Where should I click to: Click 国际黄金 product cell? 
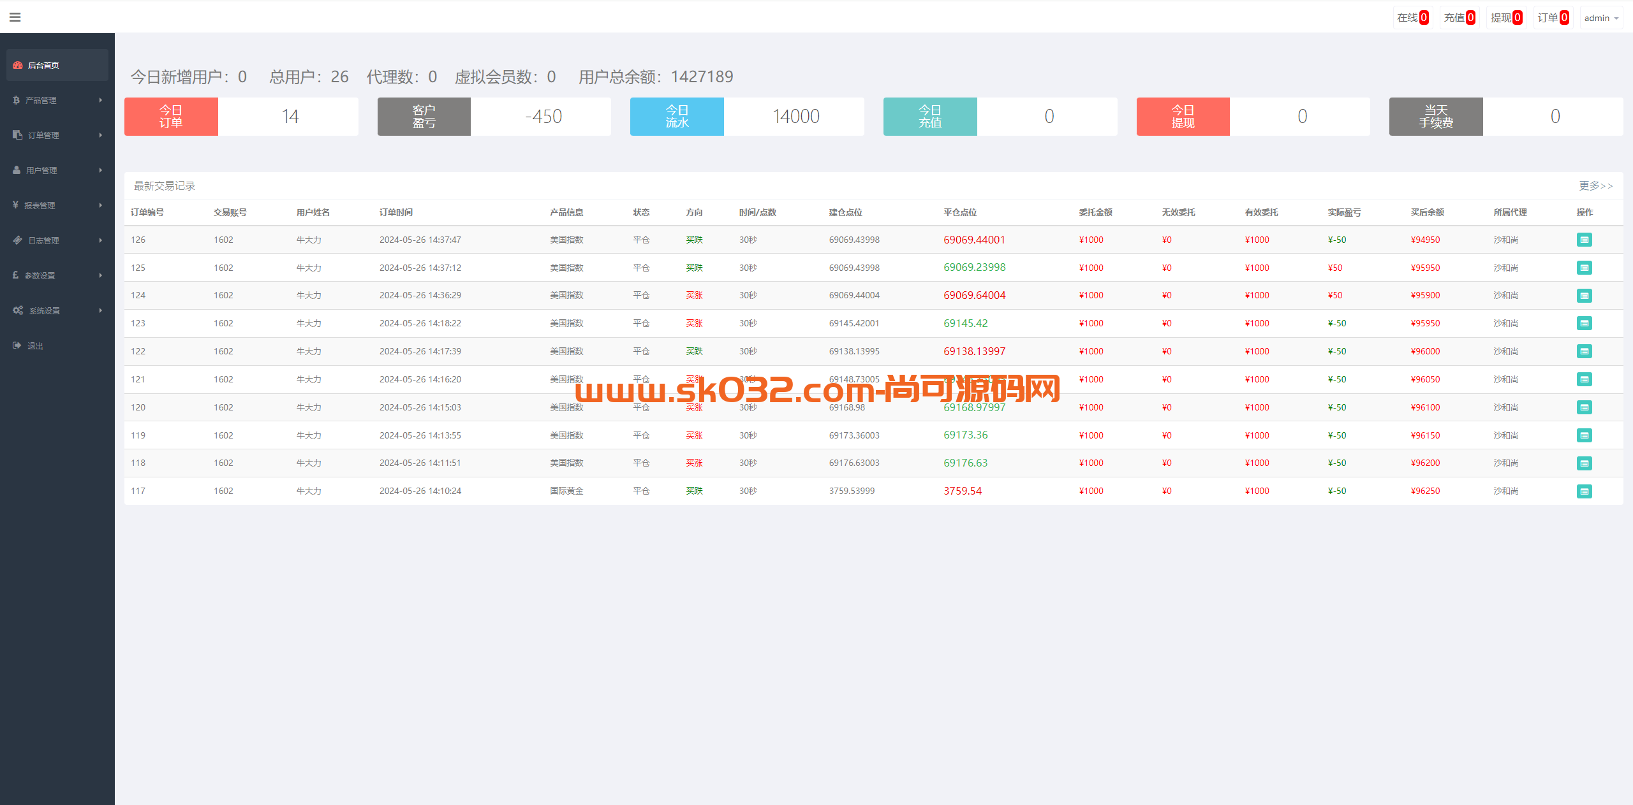click(566, 491)
